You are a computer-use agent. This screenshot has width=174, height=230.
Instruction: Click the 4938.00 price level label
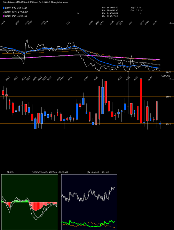[x=165, y=76]
